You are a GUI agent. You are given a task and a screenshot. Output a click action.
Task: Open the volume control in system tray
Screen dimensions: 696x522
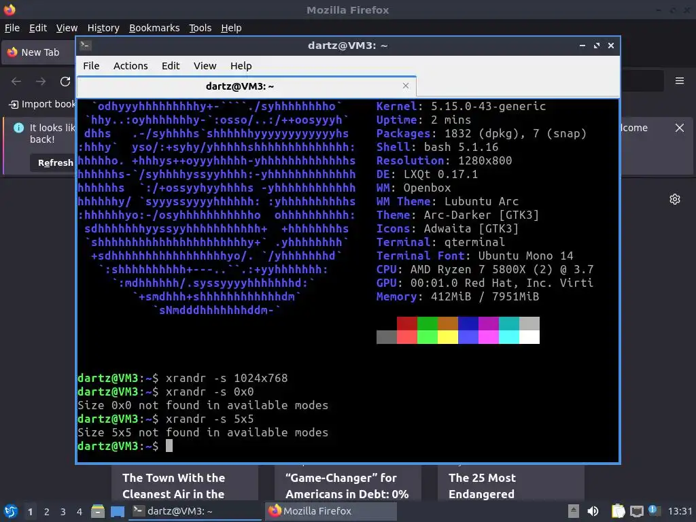(x=593, y=511)
